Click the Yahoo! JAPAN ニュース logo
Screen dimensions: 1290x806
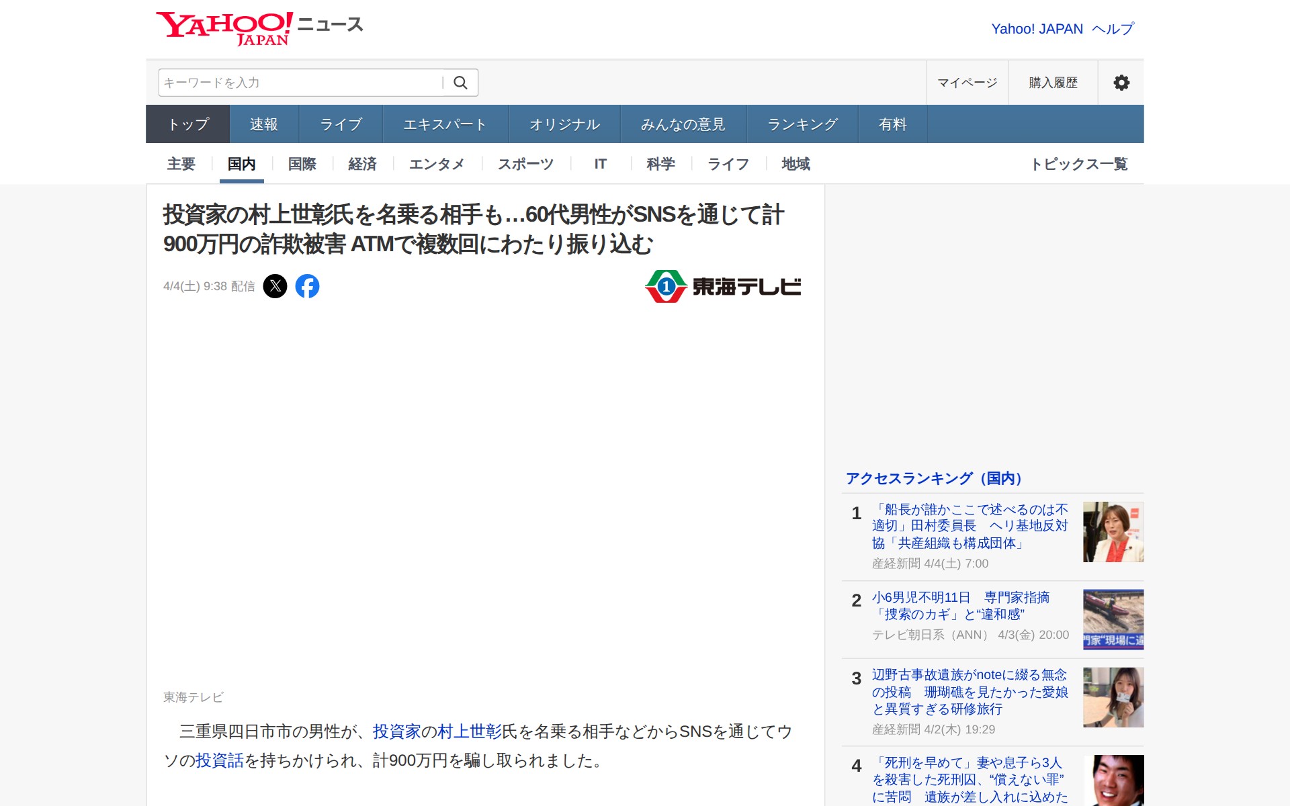click(259, 26)
